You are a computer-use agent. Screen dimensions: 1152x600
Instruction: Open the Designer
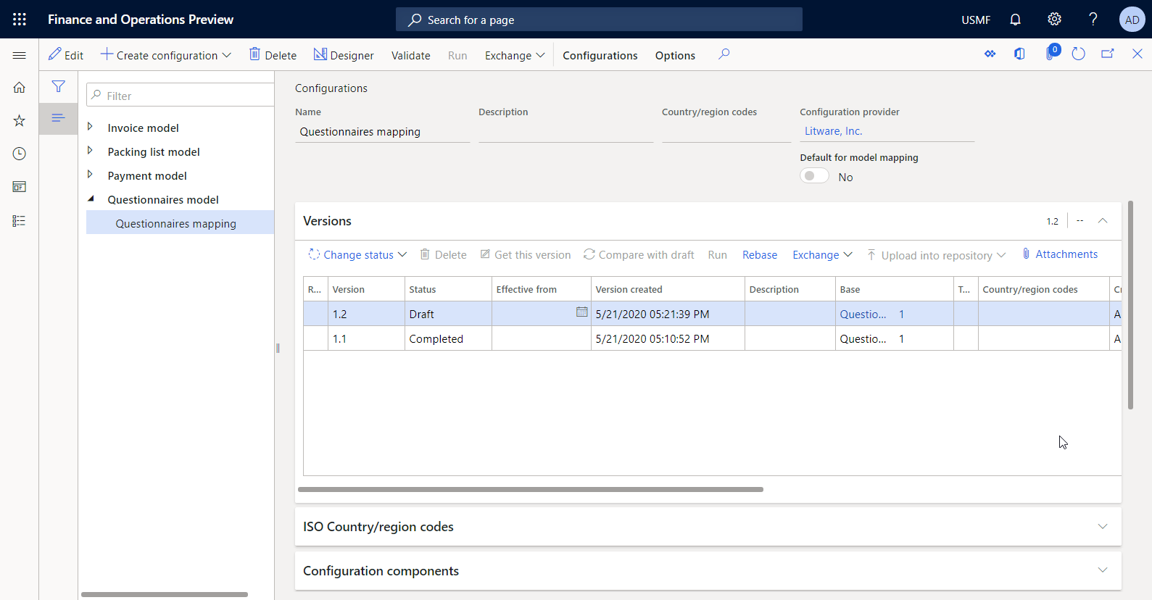click(344, 55)
